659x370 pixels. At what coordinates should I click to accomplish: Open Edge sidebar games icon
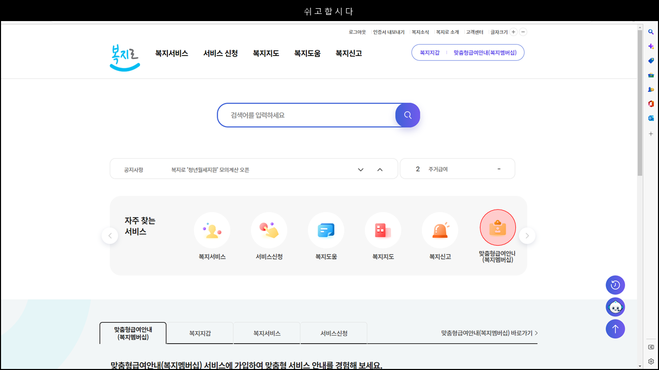(x=651, y=89)
